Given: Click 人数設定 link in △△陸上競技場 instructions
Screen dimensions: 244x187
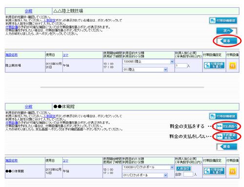Looking at the screenshot, I should click(50, 20).
